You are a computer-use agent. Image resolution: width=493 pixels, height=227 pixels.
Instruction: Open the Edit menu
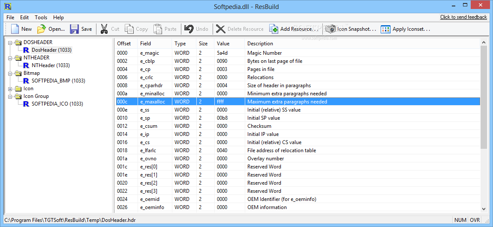(24, 18)
